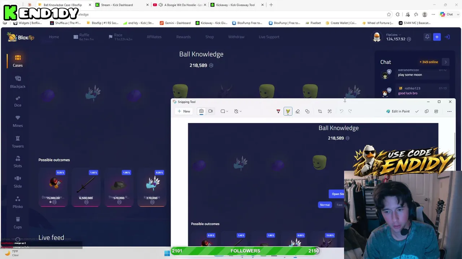462x259 pixels.
Task: Click Edit in Paint button
Action: [x=398, y=112]
